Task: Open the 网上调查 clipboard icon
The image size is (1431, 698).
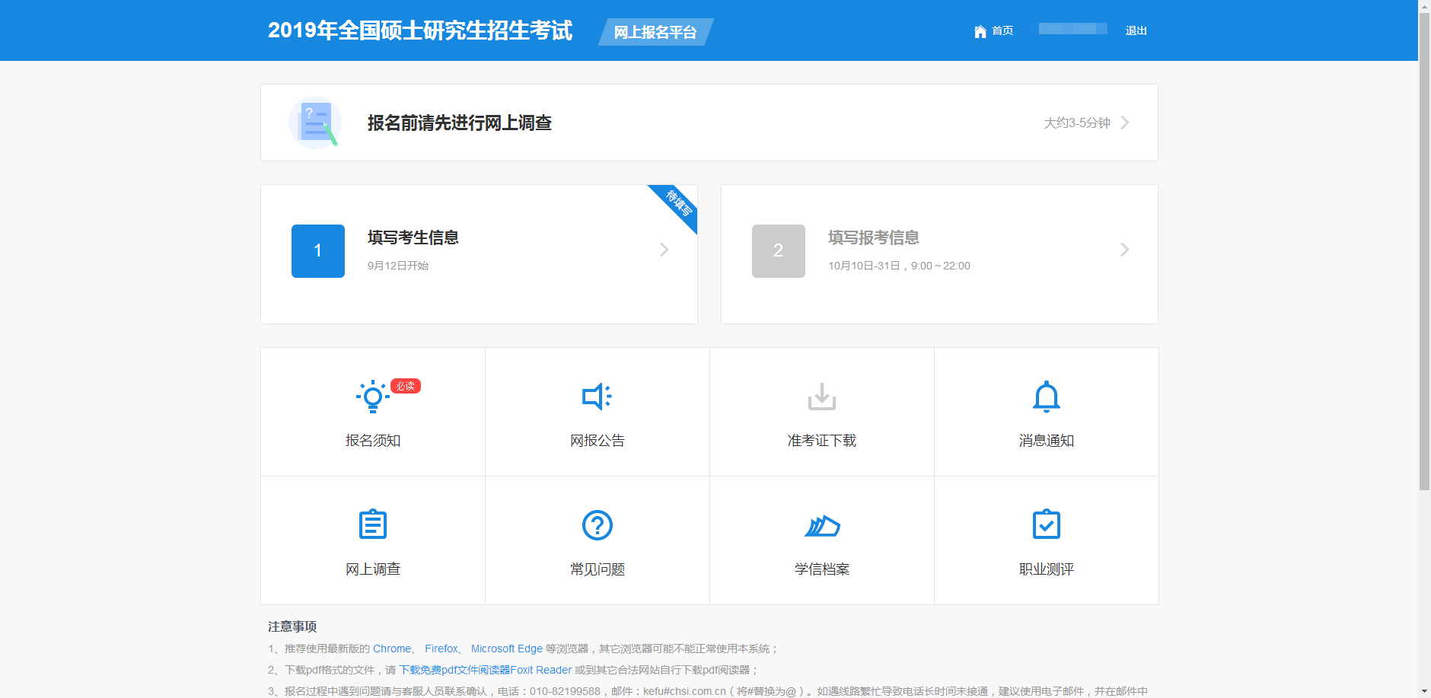Action: point(372,525)
